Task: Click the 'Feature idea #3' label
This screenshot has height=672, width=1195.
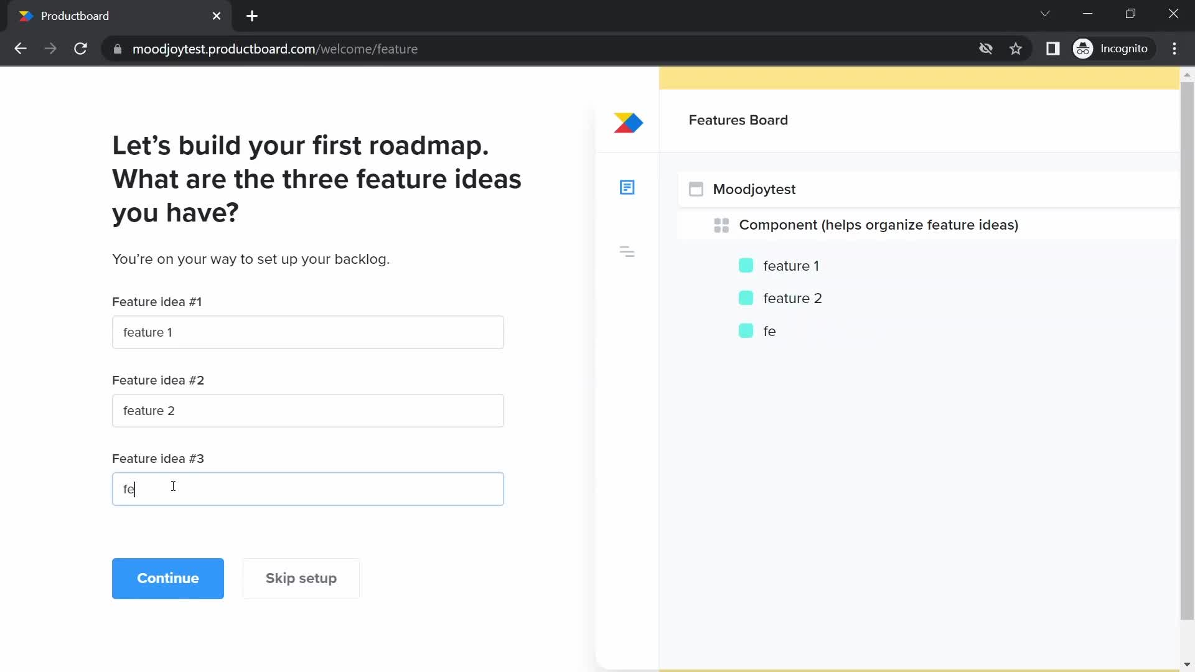Action: [x=158, y=459]
